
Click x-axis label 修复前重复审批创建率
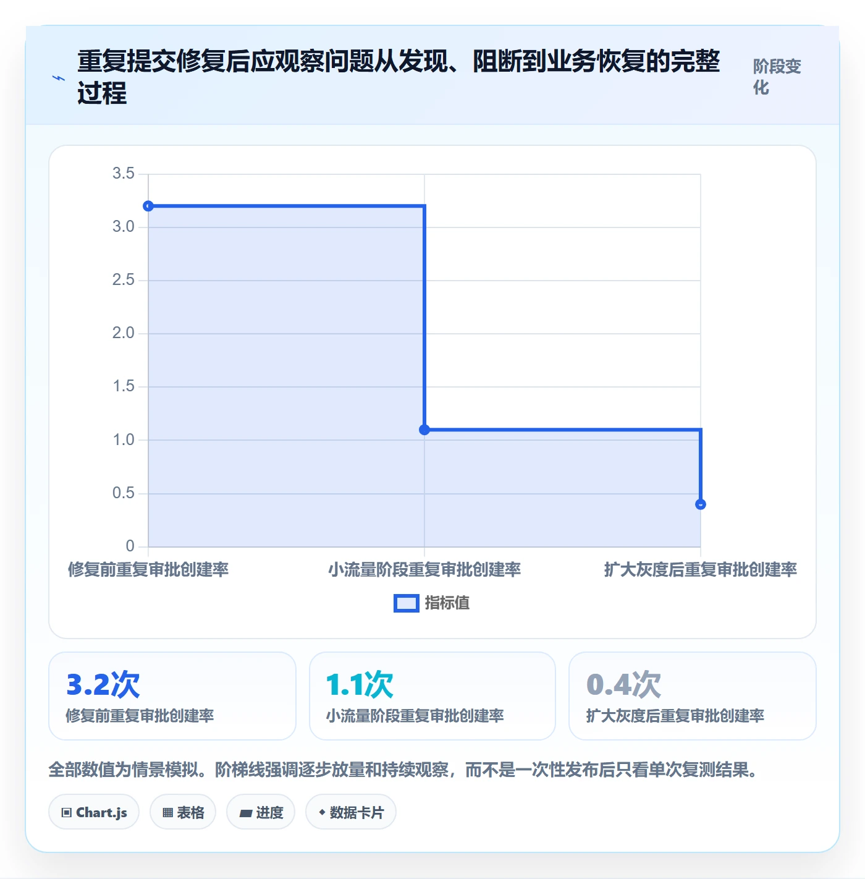coord(148,569)
